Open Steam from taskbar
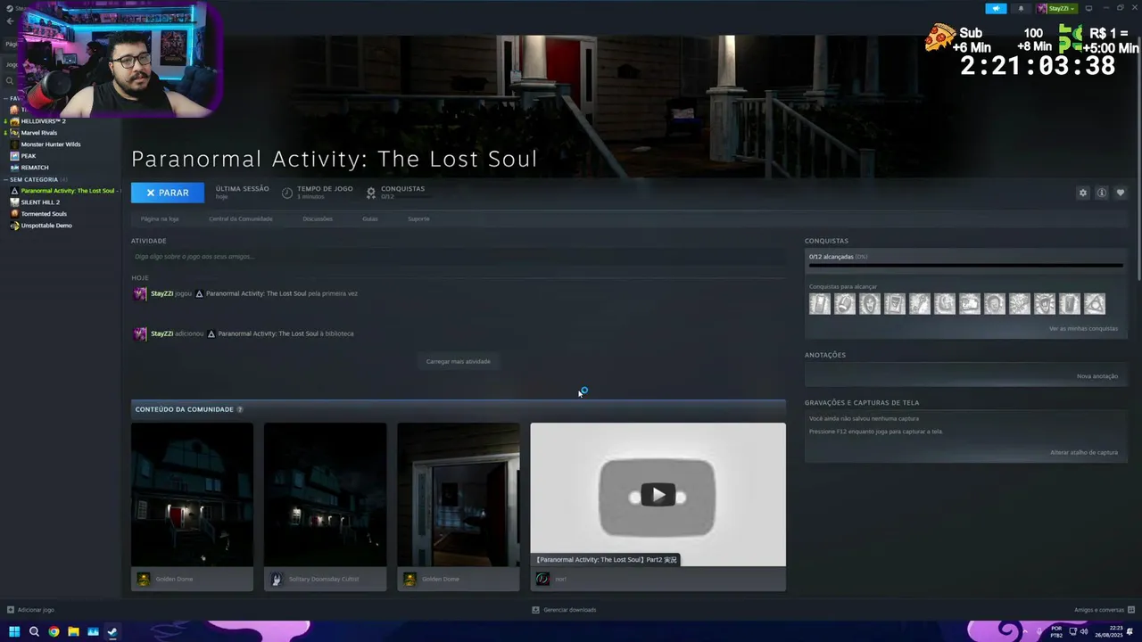 [x=112, y=631]
